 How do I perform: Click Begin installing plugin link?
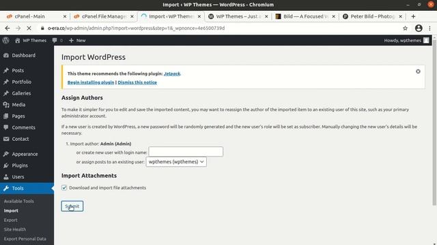[91, 82]
